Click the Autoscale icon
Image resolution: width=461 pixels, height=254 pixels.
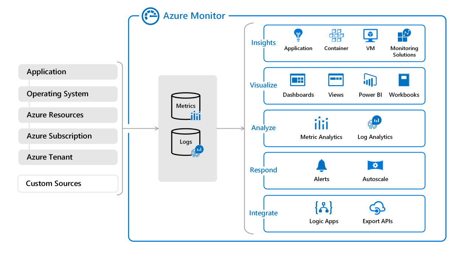375,166
